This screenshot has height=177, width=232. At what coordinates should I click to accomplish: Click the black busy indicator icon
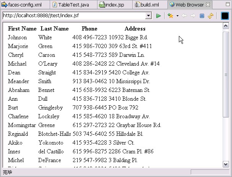225,16
